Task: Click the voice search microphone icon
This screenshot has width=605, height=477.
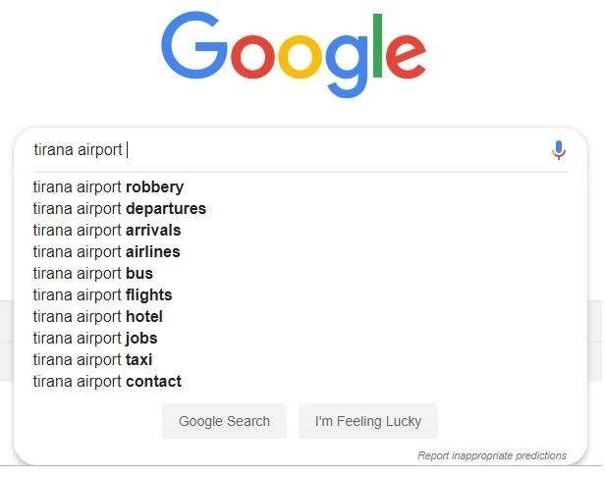Action: (x=558, y=150)
